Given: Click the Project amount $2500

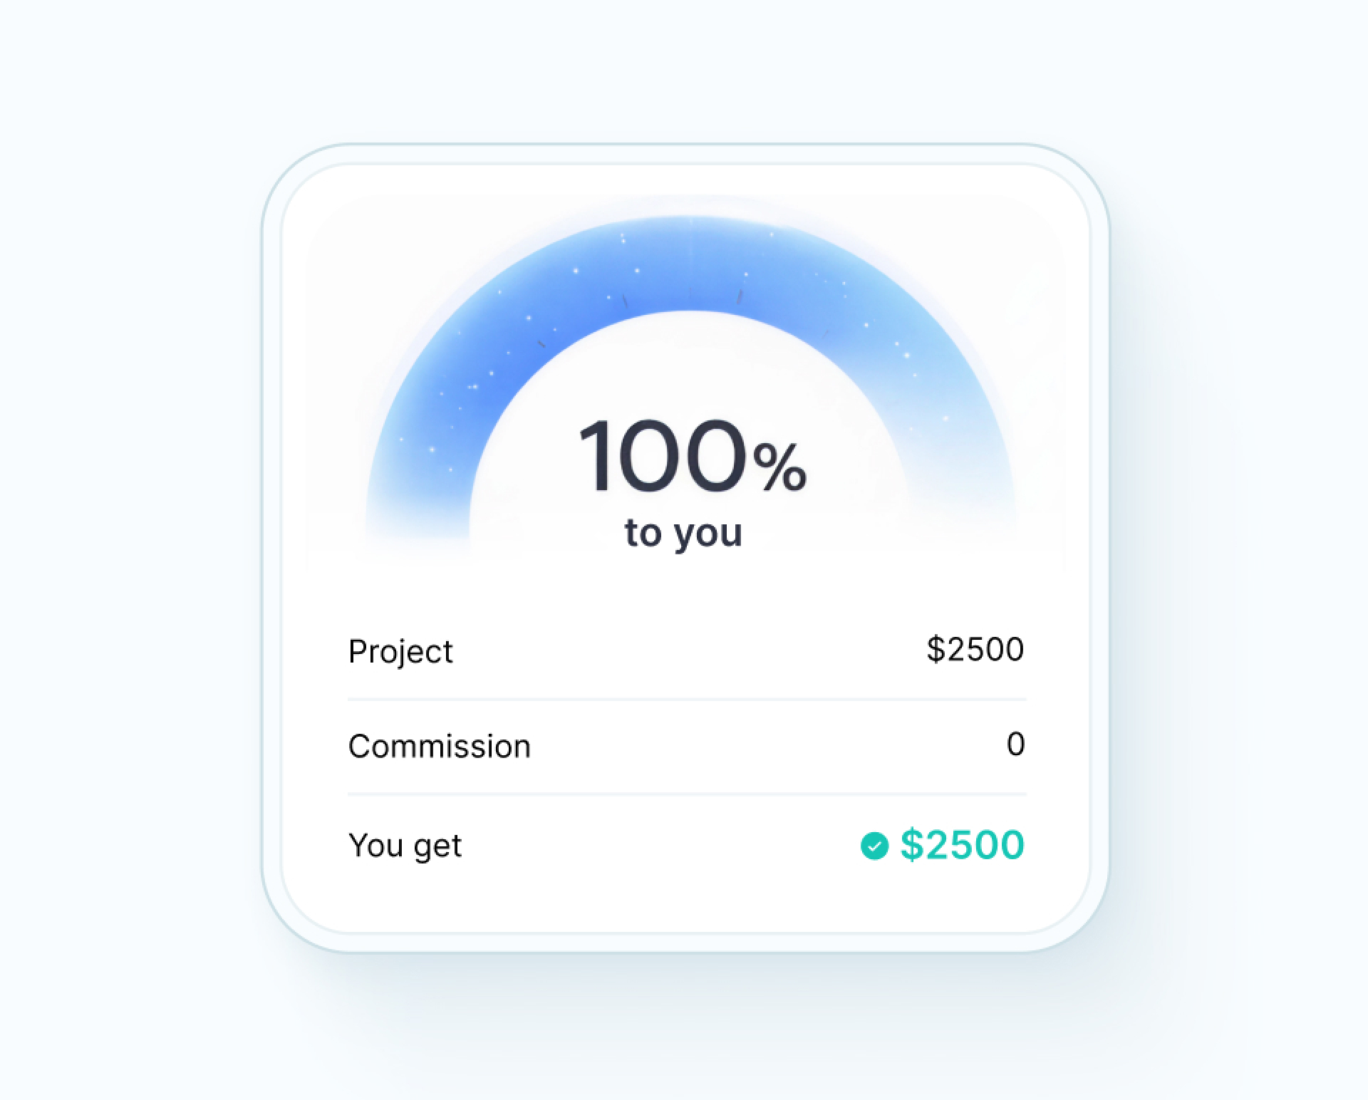Looking at the screenshot, I should pyautogui.click(x=975, y=650).
